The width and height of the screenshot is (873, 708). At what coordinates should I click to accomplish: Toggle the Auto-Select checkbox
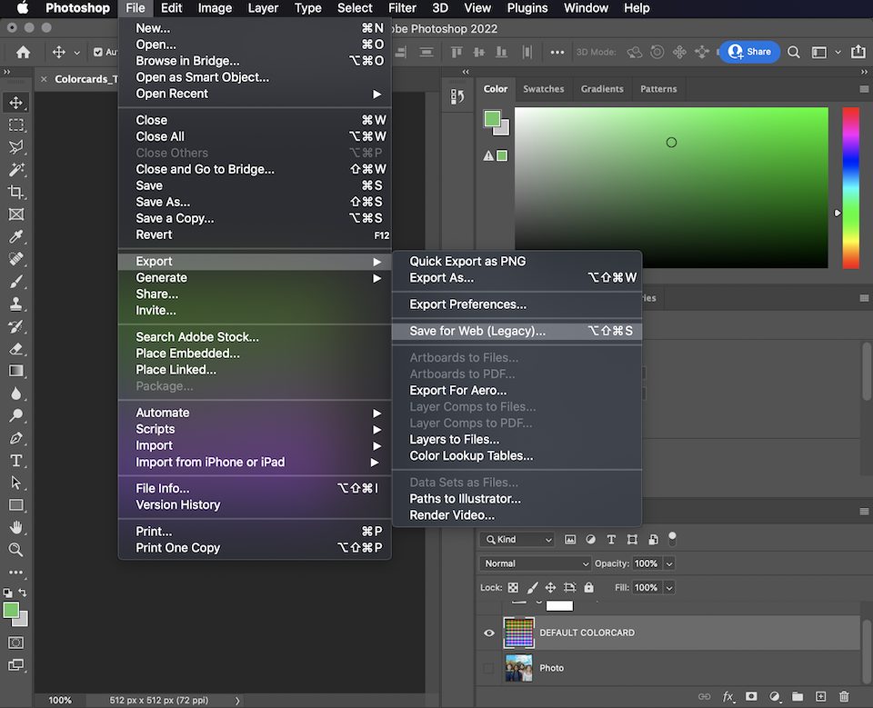coord(98,52)
